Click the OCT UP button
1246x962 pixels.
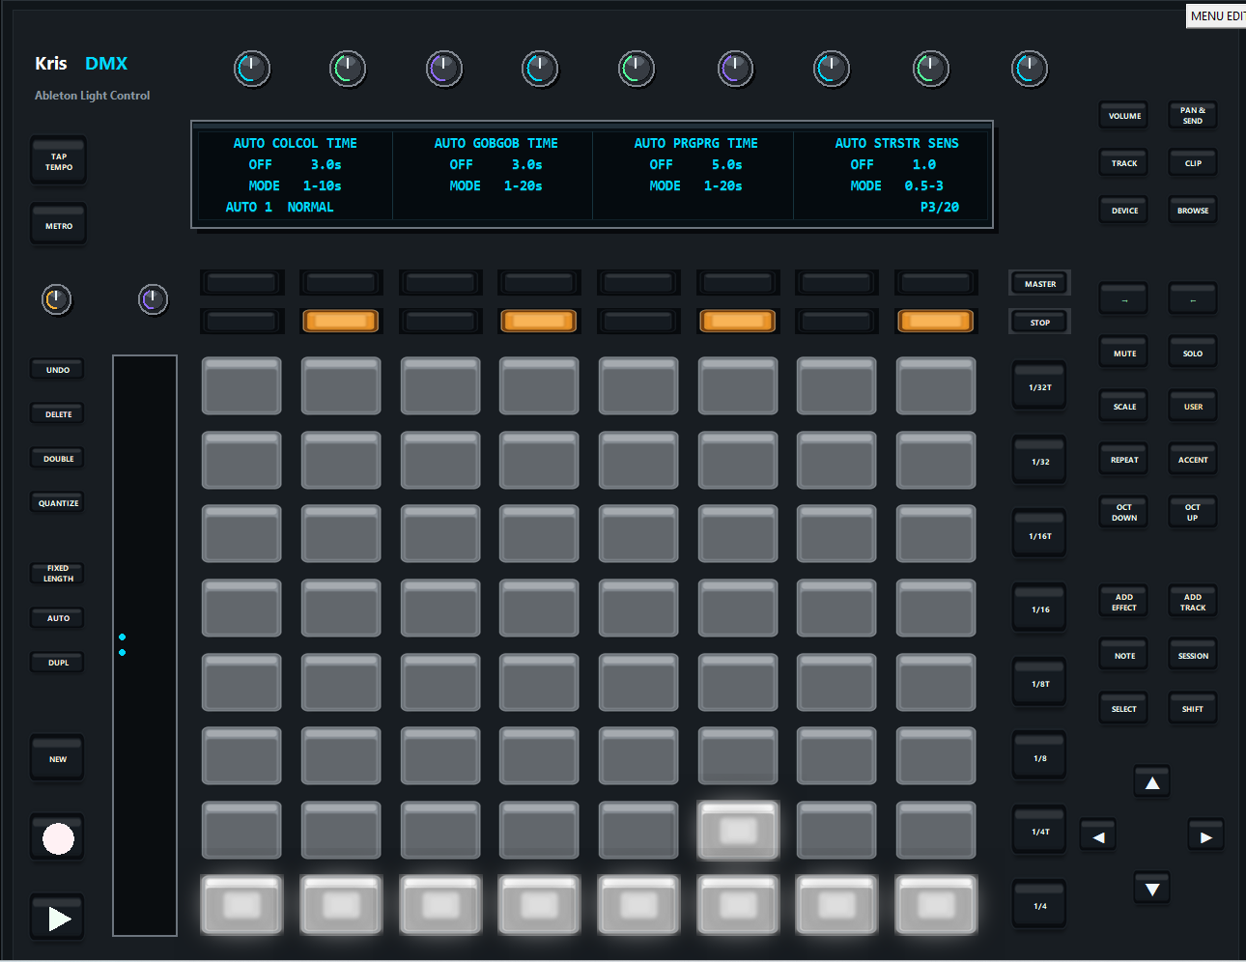(1193, 512)
